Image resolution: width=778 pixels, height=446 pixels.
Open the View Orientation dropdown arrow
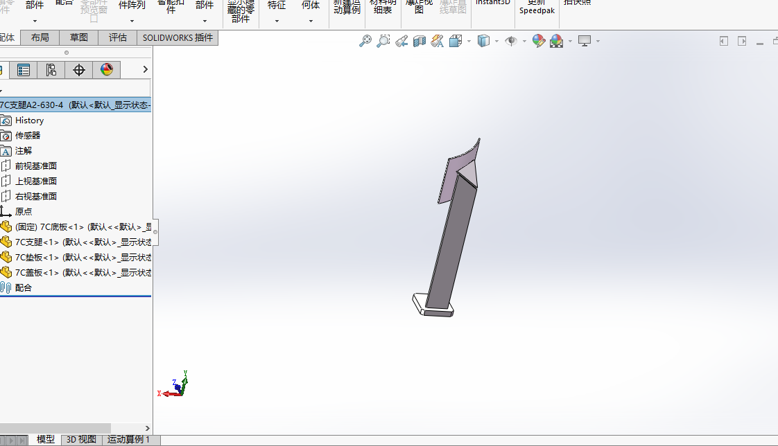coord(469,41)
